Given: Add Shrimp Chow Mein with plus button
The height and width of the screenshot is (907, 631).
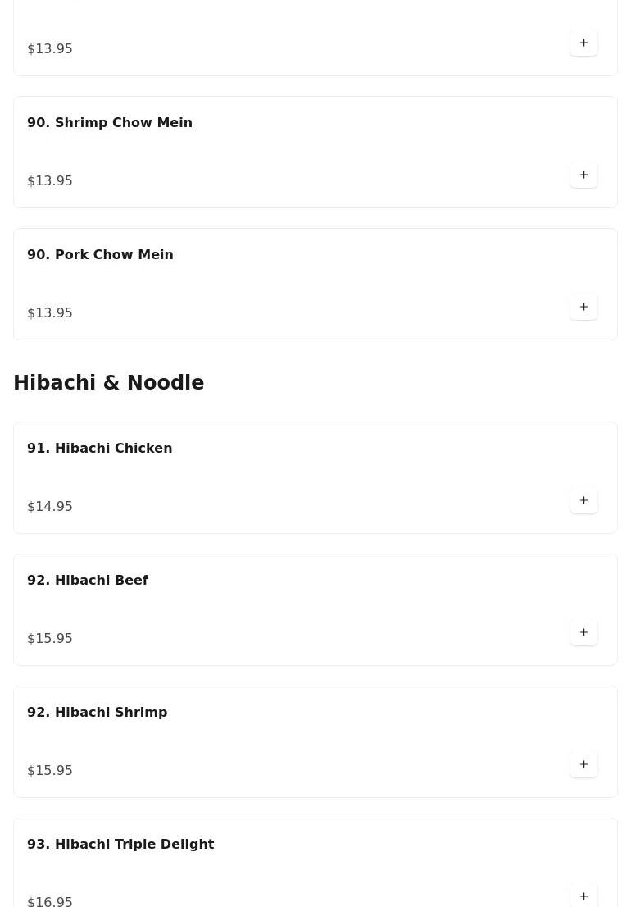Looking at the screenshot, I should 583,175.
